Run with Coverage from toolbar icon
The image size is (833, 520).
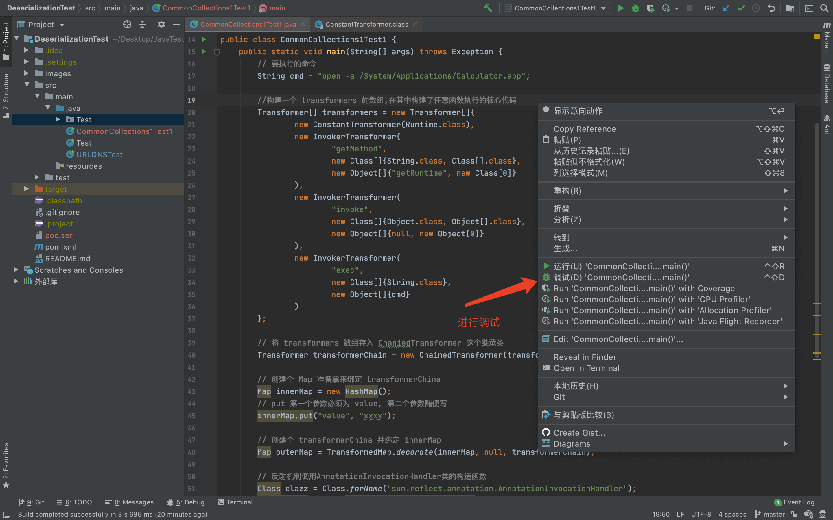click(650, 8)
